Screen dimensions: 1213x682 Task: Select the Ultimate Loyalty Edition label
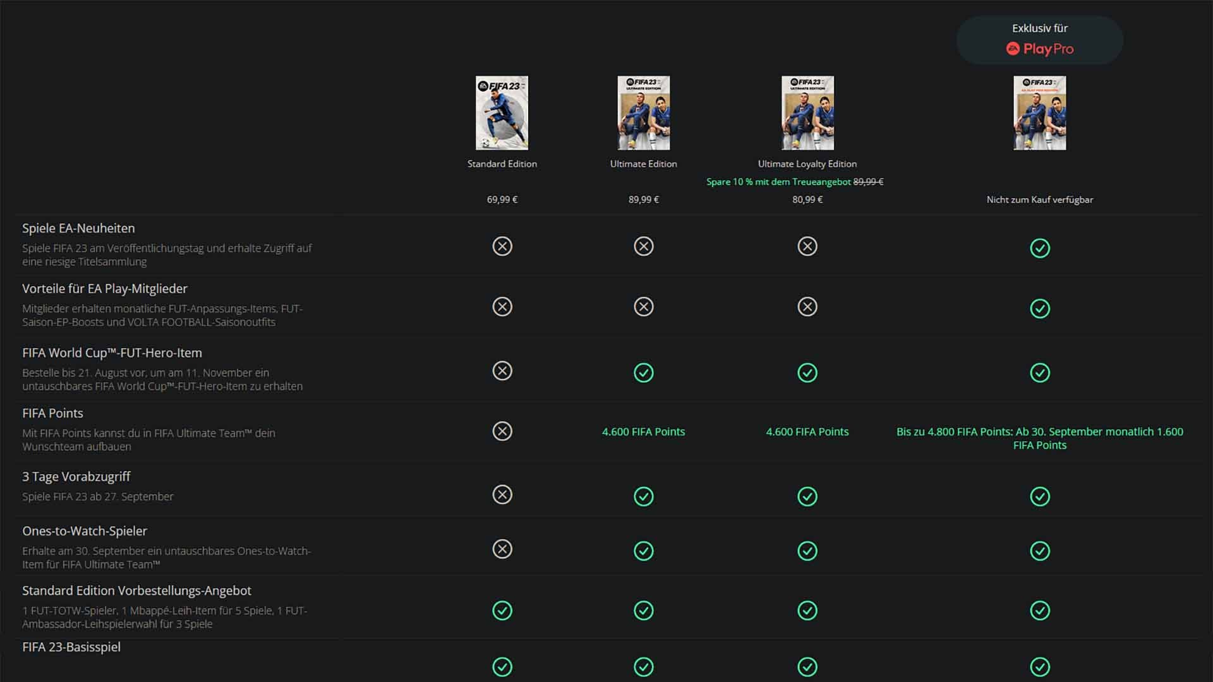[807, 164]
